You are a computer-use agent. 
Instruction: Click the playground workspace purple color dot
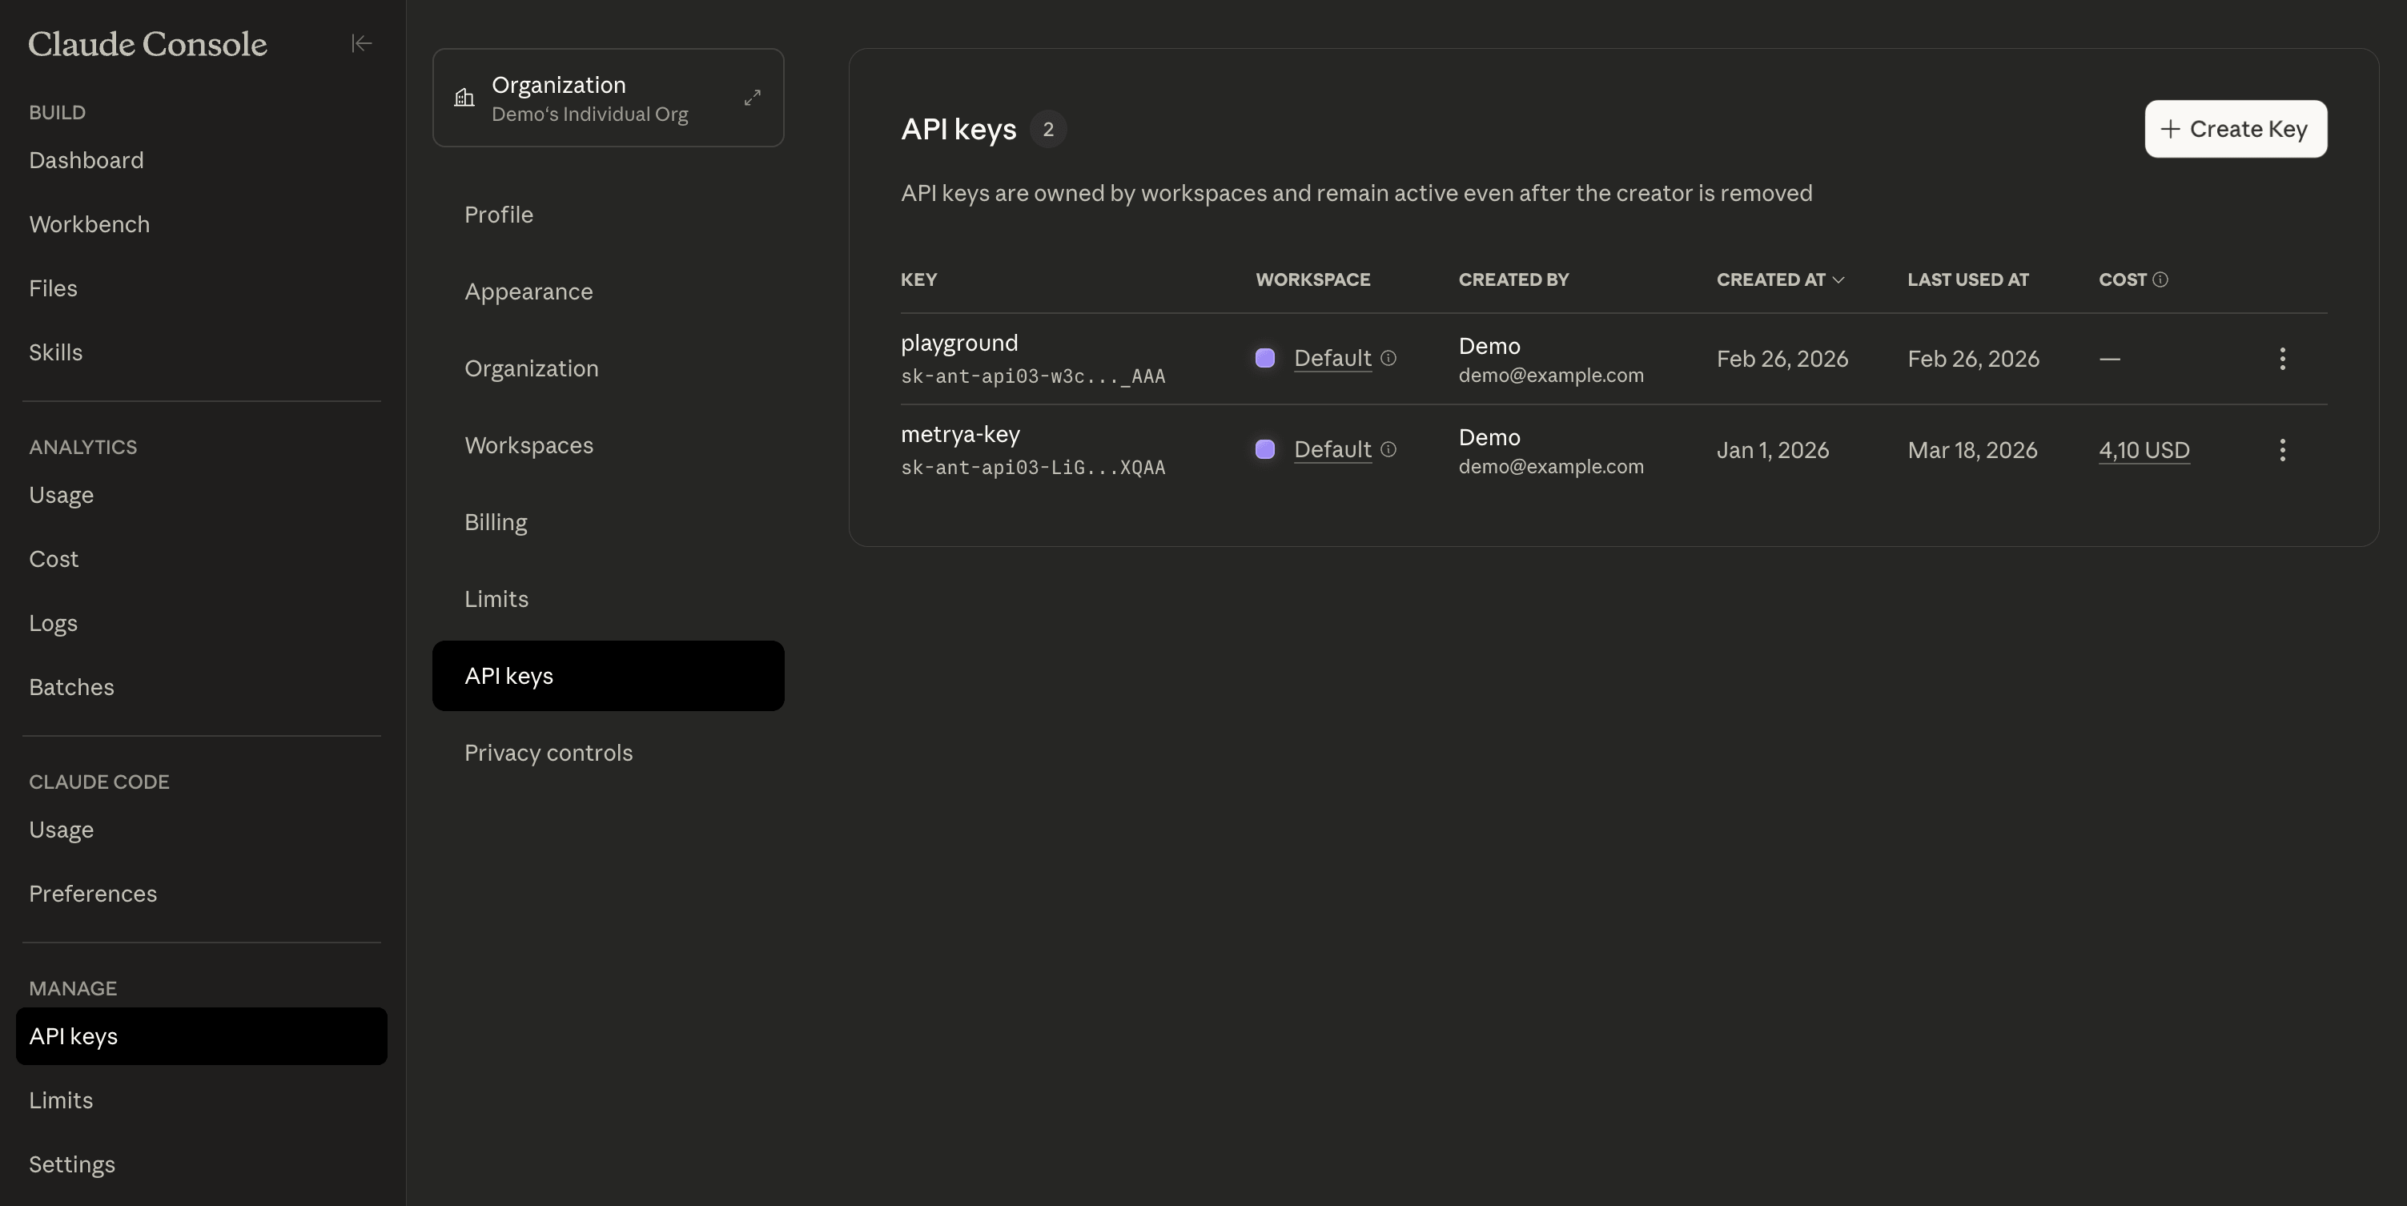click(x=1265, y=359)
